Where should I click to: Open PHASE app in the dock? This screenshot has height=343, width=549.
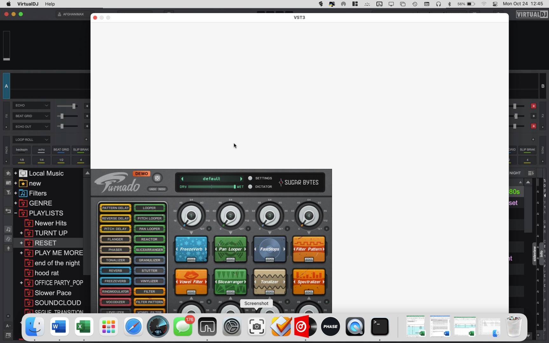(330, 326)
